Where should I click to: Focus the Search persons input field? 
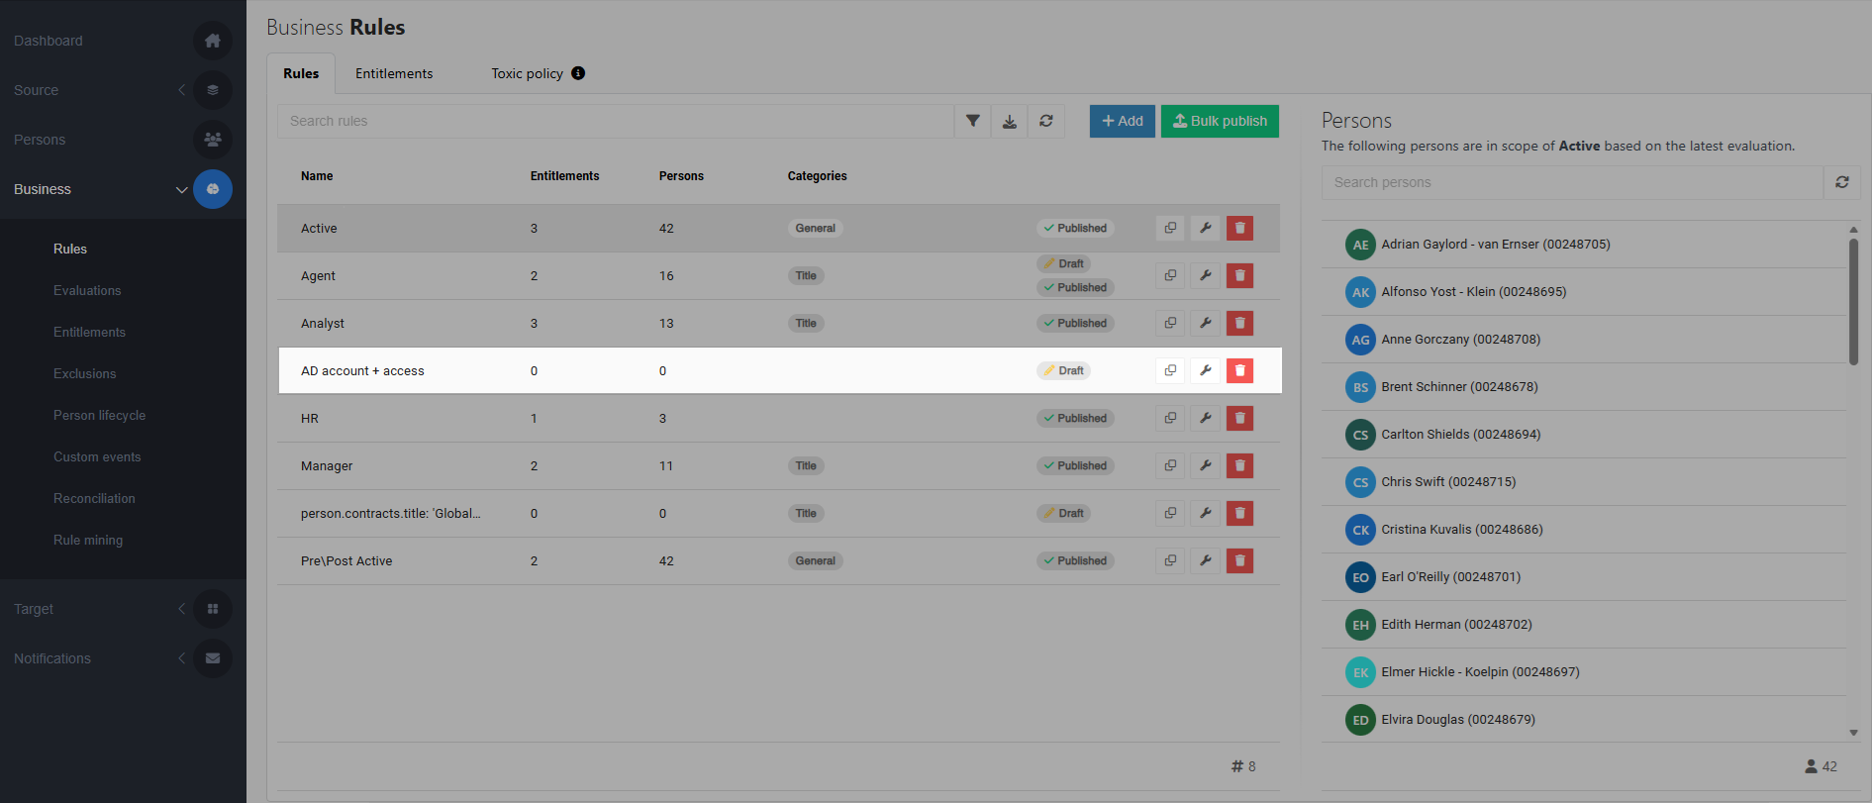tap(1572, 182)
